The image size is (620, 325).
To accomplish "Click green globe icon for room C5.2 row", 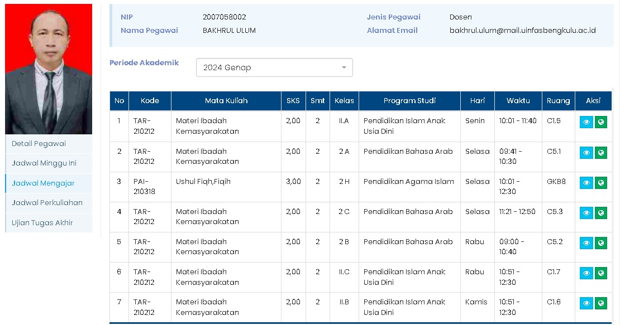I will click(x=601, y=242).
